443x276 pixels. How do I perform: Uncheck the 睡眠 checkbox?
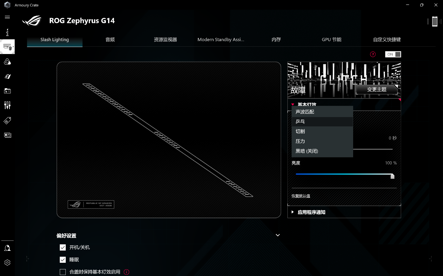coord(63,260)
